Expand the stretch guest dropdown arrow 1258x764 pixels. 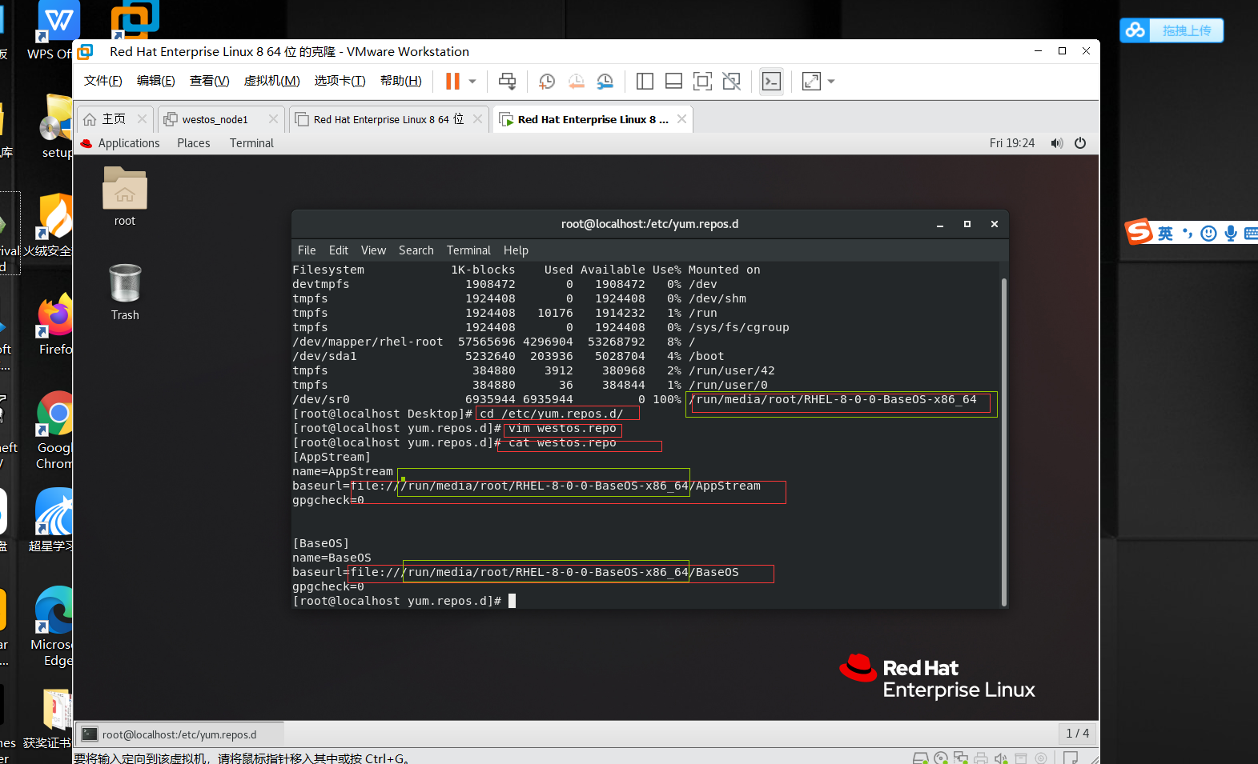coord(831,81)
